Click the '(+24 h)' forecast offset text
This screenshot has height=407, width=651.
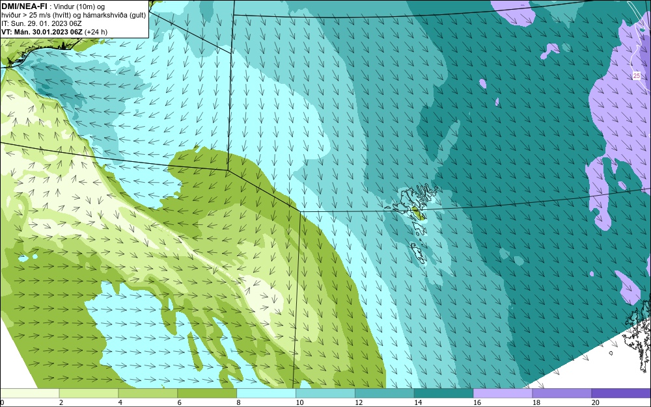point(96,32)
